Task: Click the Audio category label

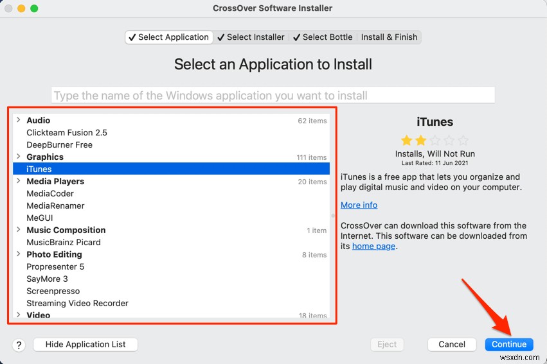Action: [39, 120]
